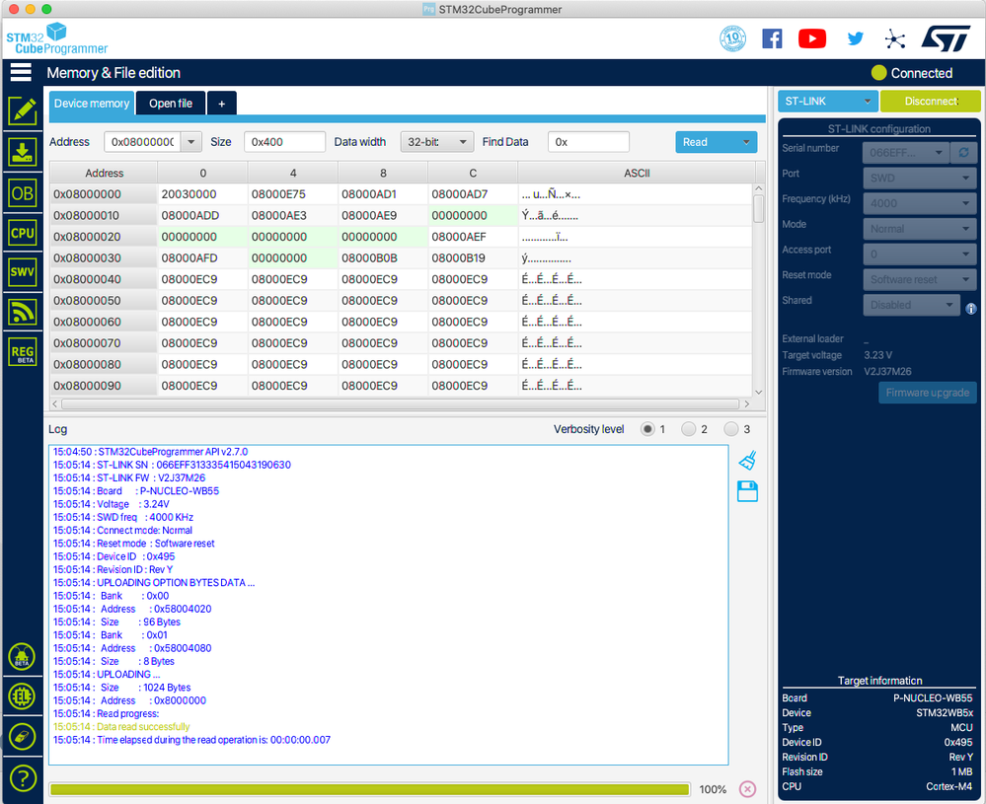The width and height of the screenshot is (986, 804).
Task: Add a new tab with plus
Action: [x=222, y=104]
